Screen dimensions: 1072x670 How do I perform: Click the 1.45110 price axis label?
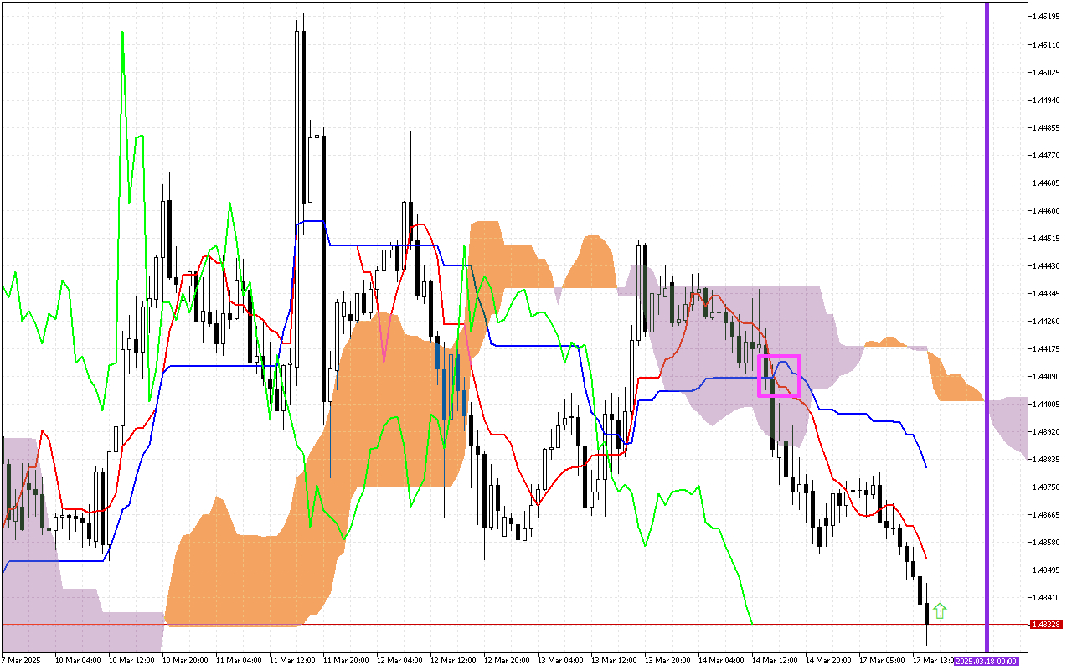click(x=1046, y=44)
